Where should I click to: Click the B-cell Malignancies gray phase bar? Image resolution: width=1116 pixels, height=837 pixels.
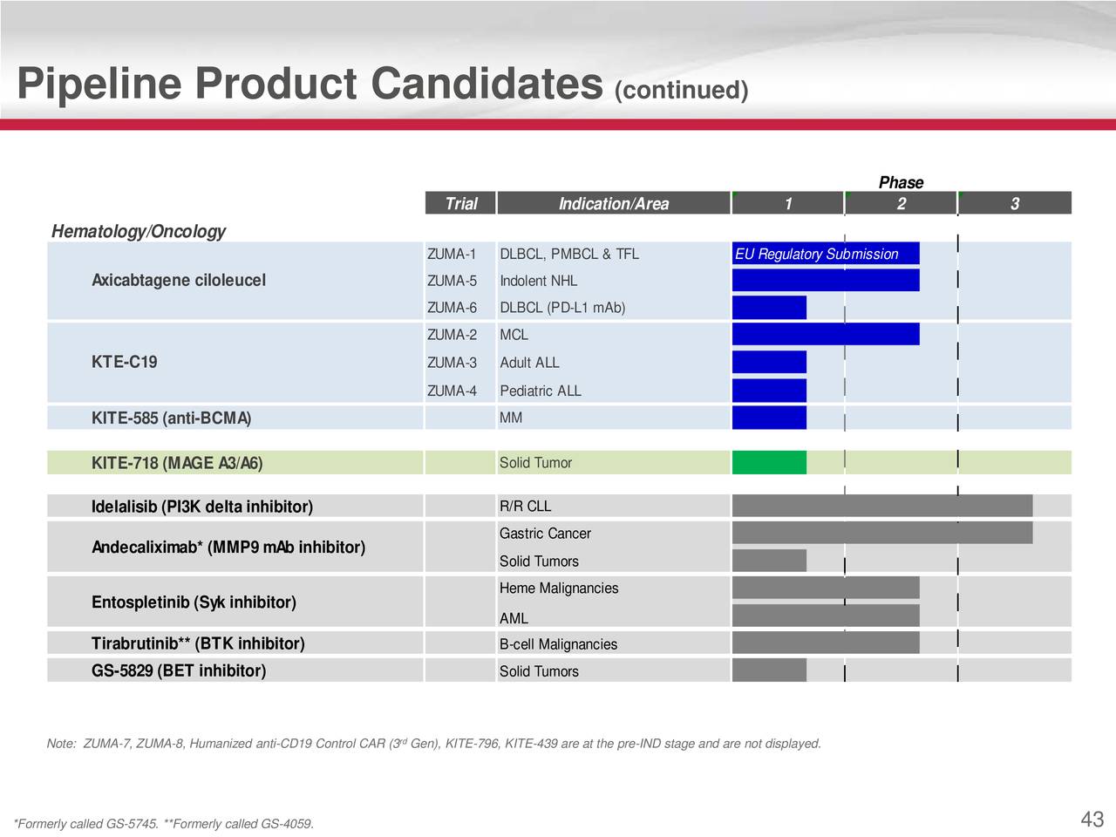click(x=826, y=643)
